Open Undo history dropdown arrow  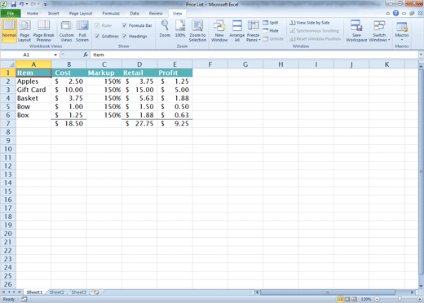pos(27,4)
